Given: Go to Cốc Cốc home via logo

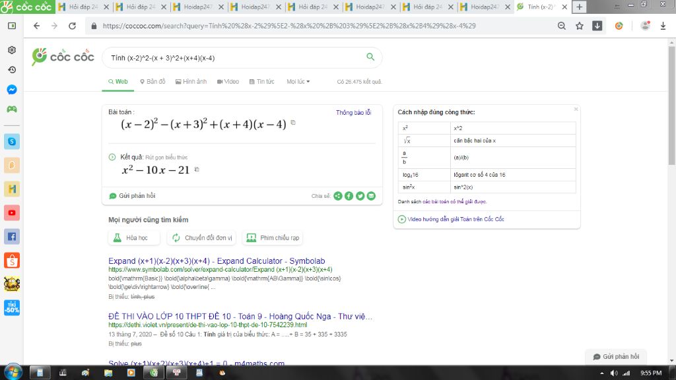Looking at the screenshot, I should click(x=63, y=57).
